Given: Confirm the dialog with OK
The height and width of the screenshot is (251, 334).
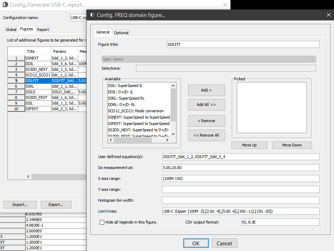Looking at the screenshot, I should (x=196, y=243).
